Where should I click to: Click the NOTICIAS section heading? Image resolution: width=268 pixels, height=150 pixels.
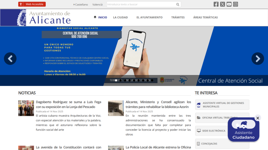[x=27, y=93]
